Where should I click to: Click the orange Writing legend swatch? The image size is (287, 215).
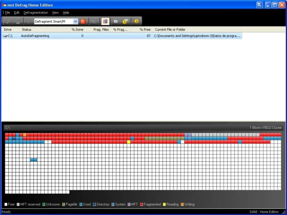tap(182, 204)
